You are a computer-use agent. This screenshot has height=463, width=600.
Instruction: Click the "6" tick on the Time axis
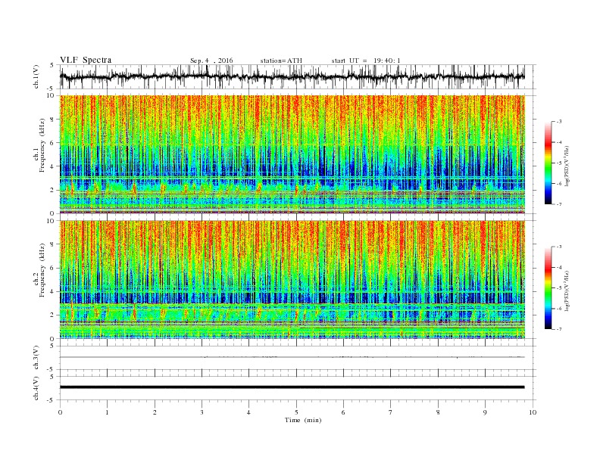click(344, 412)
